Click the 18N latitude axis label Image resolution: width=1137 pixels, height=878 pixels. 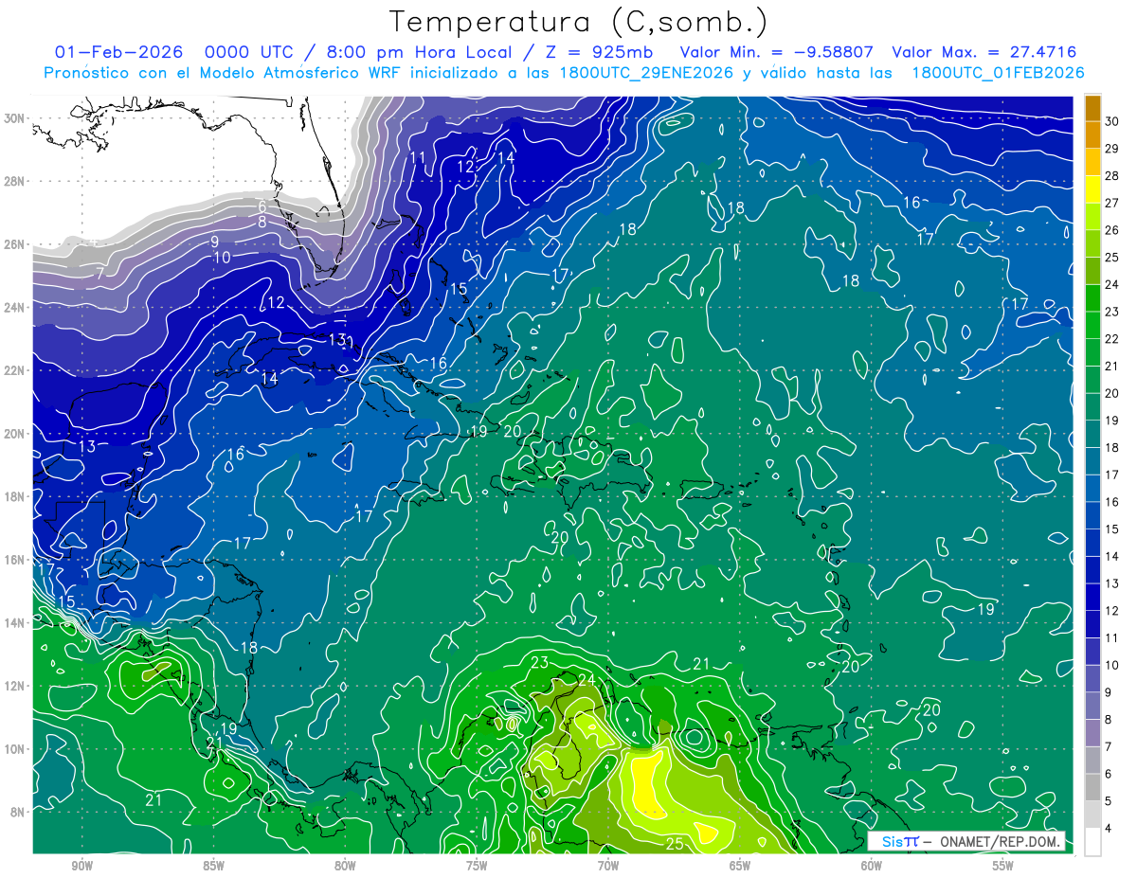pos(14,496)
